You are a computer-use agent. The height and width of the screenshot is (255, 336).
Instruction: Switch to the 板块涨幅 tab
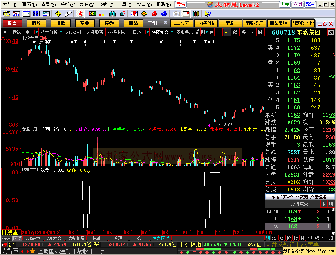pyautogui.click(x=75, y=238)
